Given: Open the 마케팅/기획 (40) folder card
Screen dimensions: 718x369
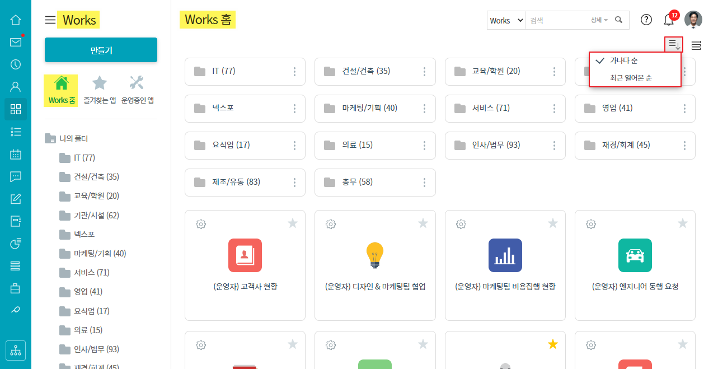Looking at the screenshot, I should coord(369,108).
